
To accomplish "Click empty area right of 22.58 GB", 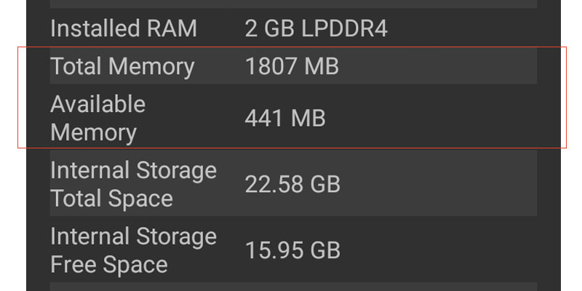I will click(x=438, y=183).
